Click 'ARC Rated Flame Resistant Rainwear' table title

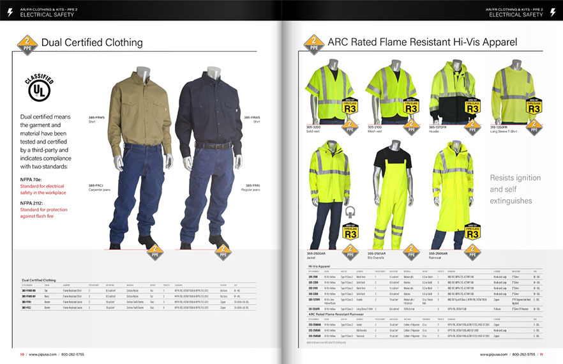(x=336, y=314)
